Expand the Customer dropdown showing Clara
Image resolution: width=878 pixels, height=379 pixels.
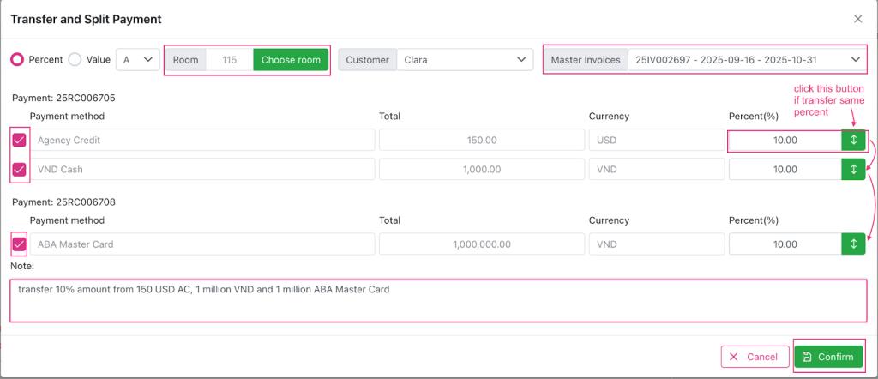click(464, 60)
